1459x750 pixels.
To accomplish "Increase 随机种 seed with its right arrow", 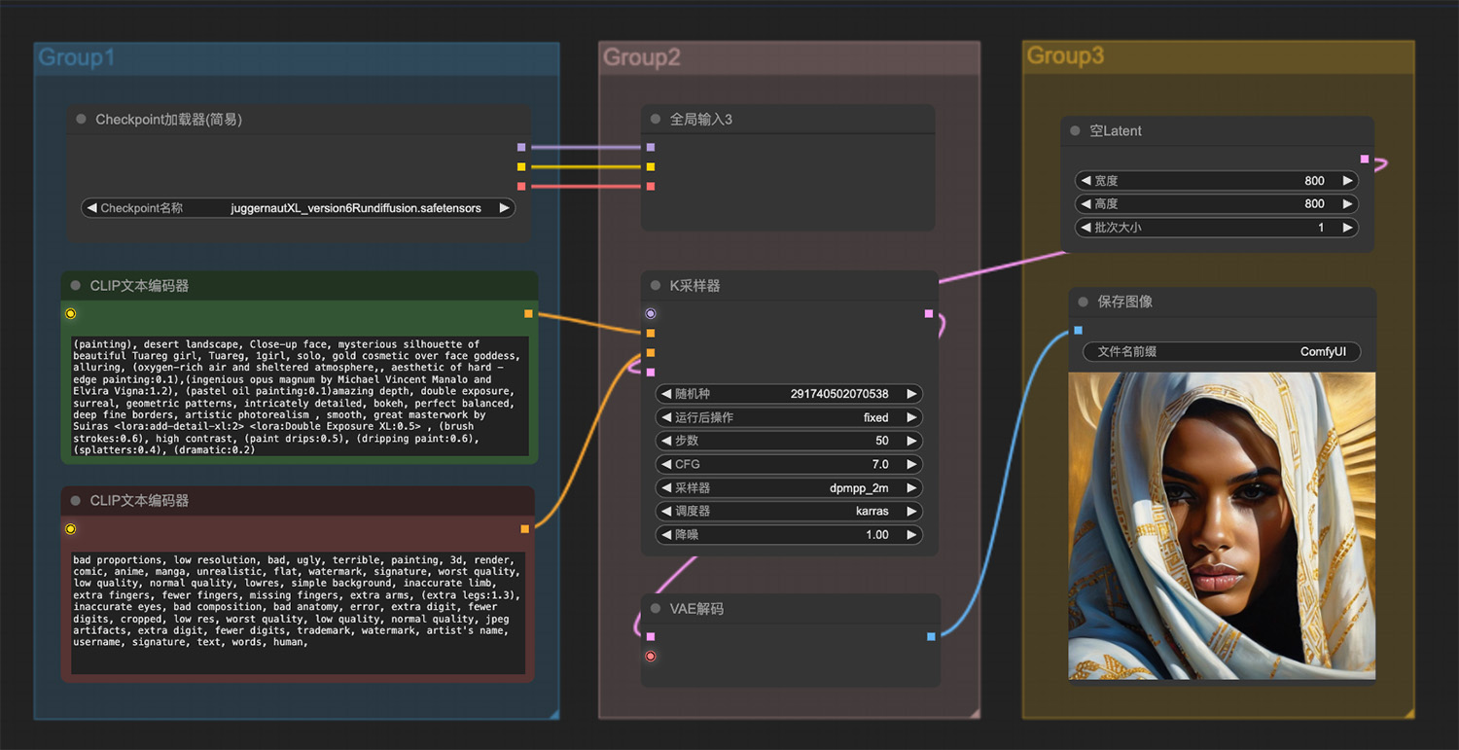I will (911, 394).
